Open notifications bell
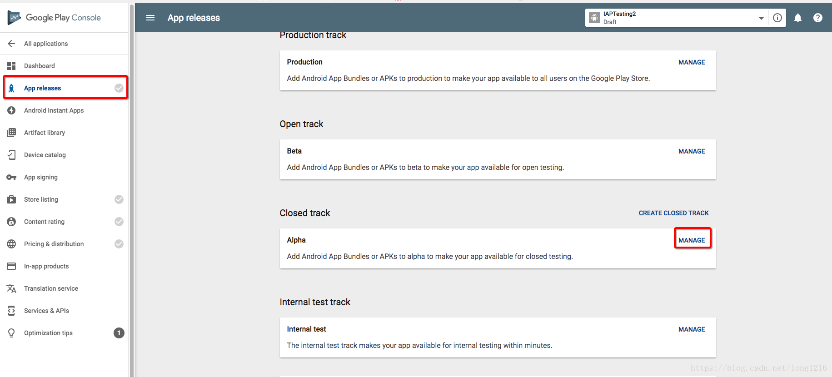This screenshot has height=377, width=832. pos(798,18)
